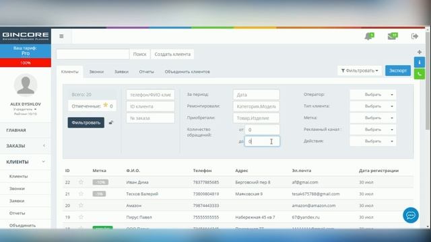Click the Количество обращений 'до' field
The width and height of the screenshot is (431, 242).
click(262, 141)
